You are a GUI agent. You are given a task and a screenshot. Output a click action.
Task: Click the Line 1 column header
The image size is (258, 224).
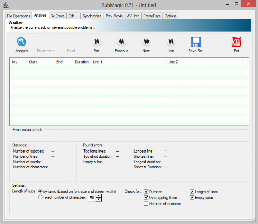(x=129, y=62)
